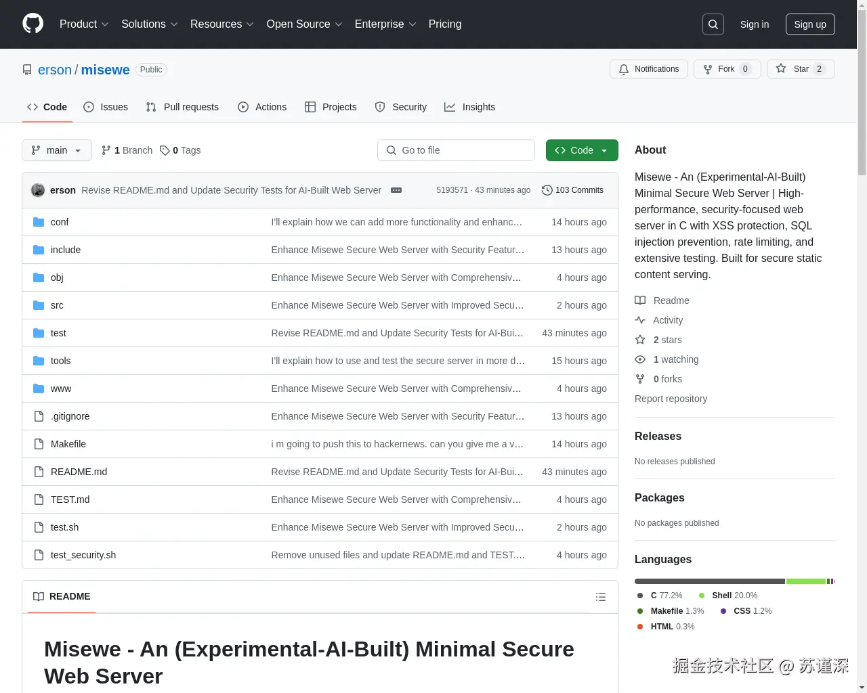Click the Readme book icon in sidebar
867x693 pixels.
640,300
